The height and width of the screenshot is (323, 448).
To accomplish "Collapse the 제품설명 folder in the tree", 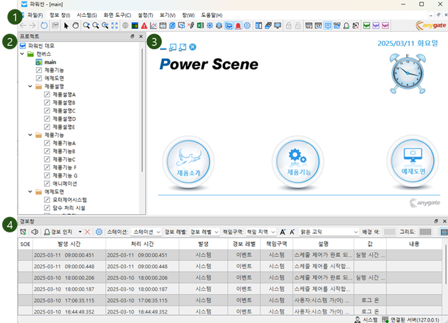I will 30,86.
